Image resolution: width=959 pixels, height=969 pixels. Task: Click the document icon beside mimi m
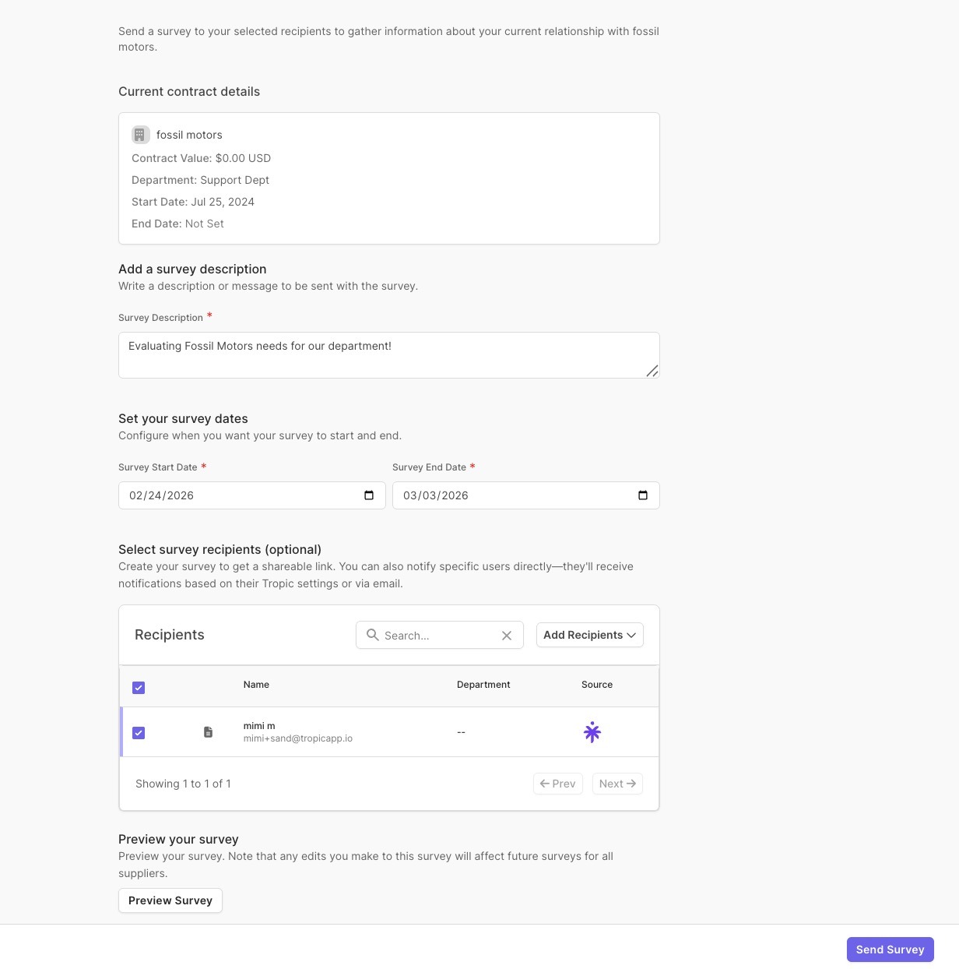click(x=208, y=732)
